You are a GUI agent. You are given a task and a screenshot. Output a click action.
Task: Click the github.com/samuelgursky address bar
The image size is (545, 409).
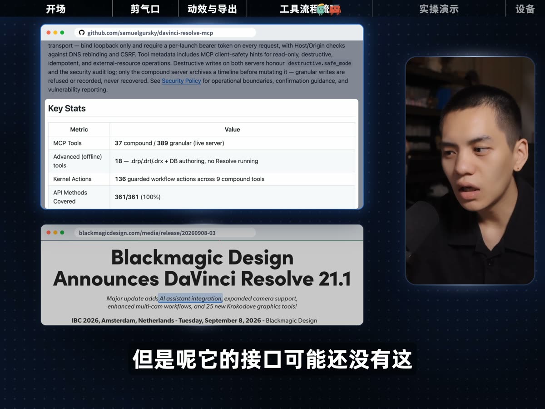coord(165,33)
